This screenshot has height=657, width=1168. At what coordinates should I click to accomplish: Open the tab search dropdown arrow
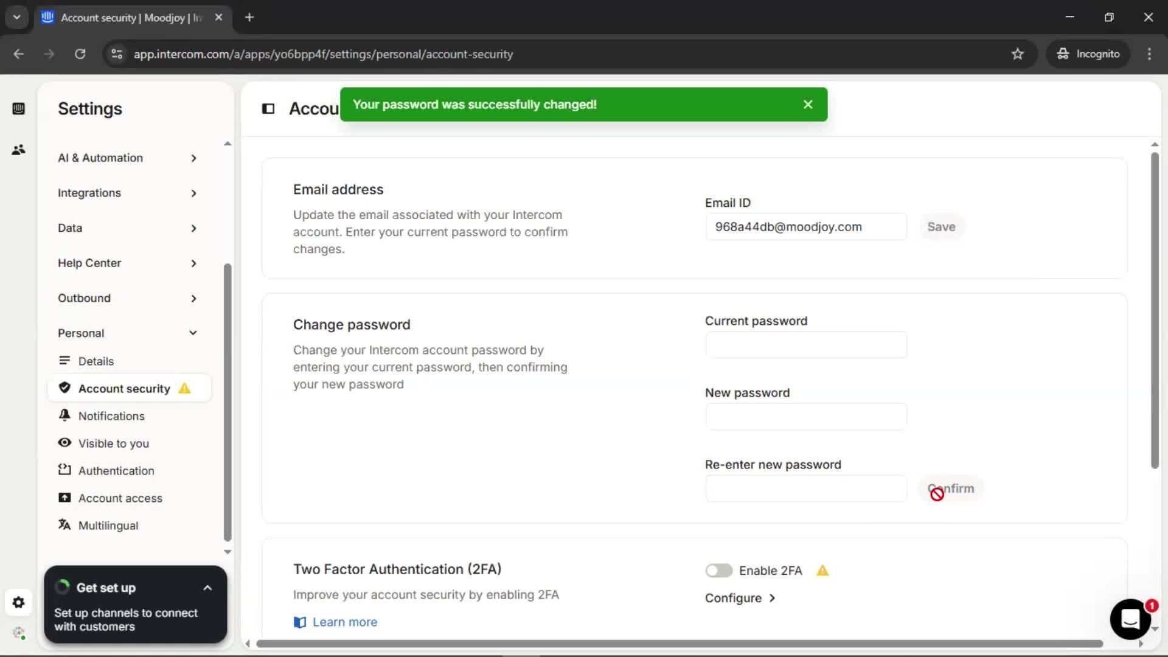click(17, 18)
